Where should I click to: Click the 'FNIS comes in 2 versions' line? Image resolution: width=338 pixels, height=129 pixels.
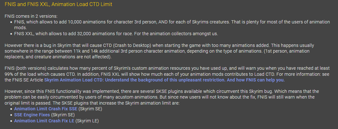click(x=31, y=16)
